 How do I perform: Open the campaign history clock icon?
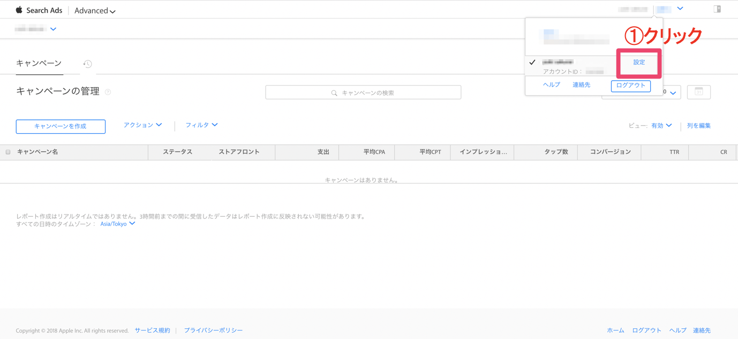point(87,64)
